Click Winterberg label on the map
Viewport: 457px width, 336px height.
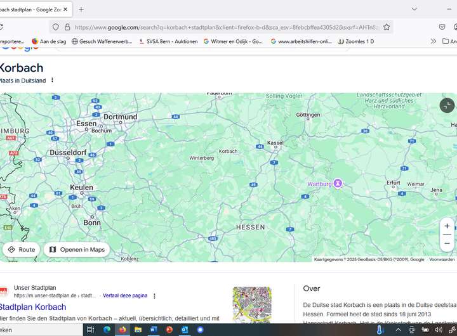click(201, 158)
